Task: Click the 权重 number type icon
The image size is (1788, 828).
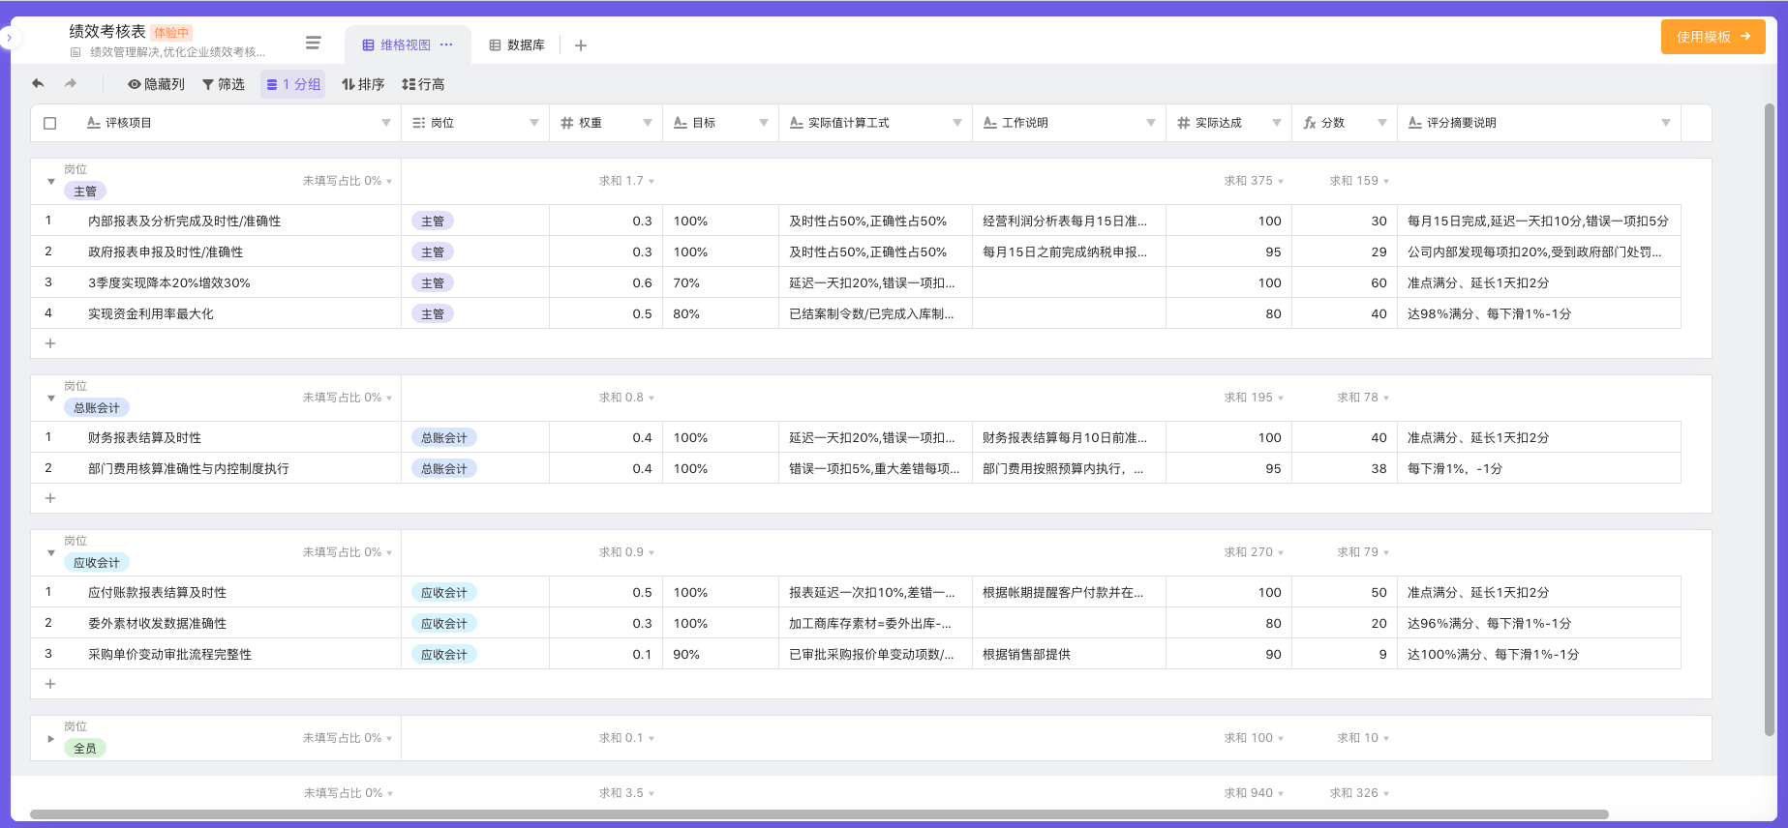Action: click(567, 123)
